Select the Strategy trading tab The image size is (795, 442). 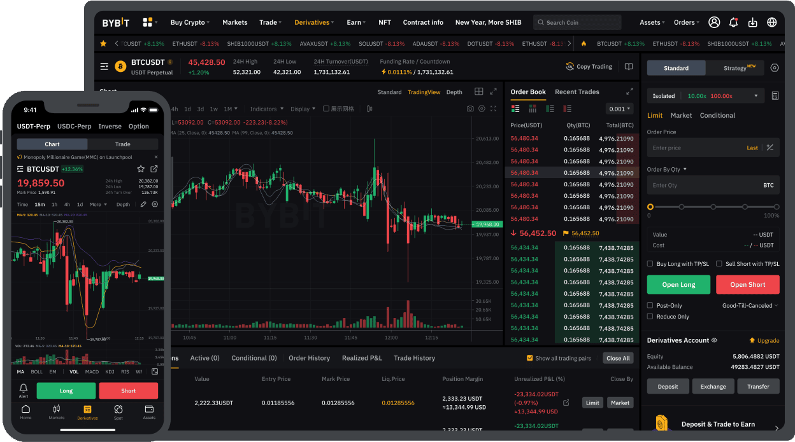(x=734, y=67)
